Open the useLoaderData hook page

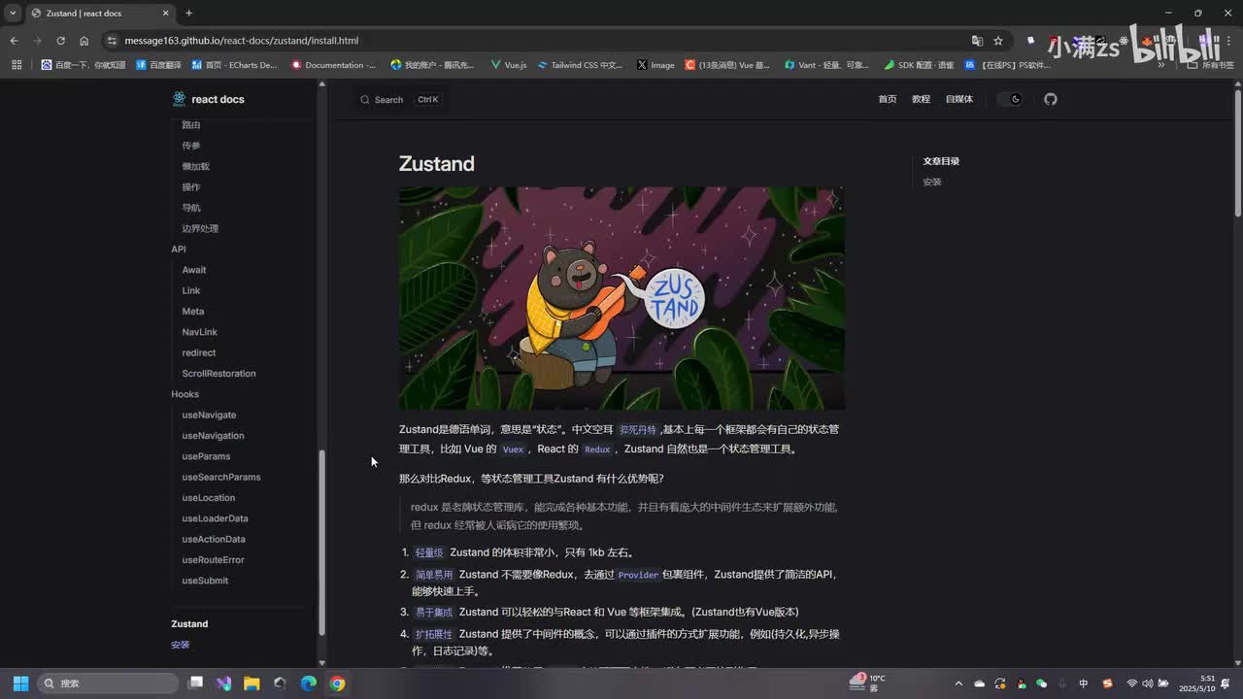click(216, 518)
